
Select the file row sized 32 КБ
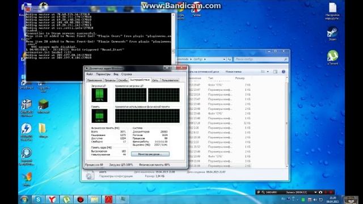pyautogui.click(x=220, y=123)
